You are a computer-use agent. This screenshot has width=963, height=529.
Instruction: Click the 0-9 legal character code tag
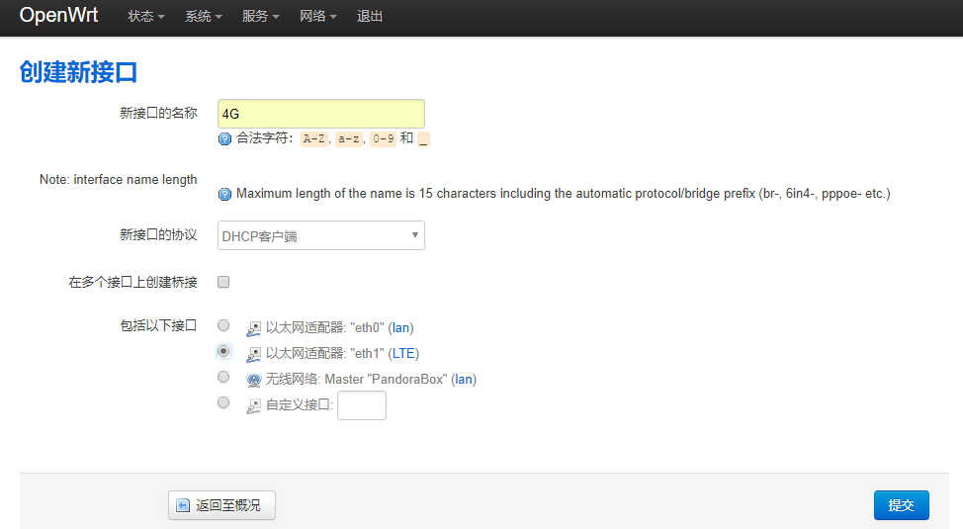point(384,138)
